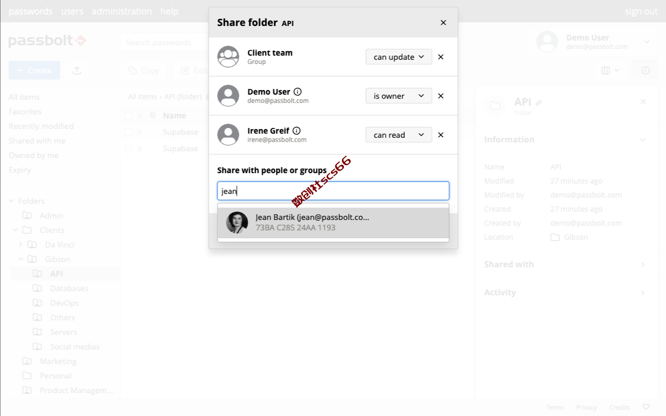The width and height of the screenshot is (666, 416).
Task: Check the second Supabase row checkbox
Action: click(128, 149)
